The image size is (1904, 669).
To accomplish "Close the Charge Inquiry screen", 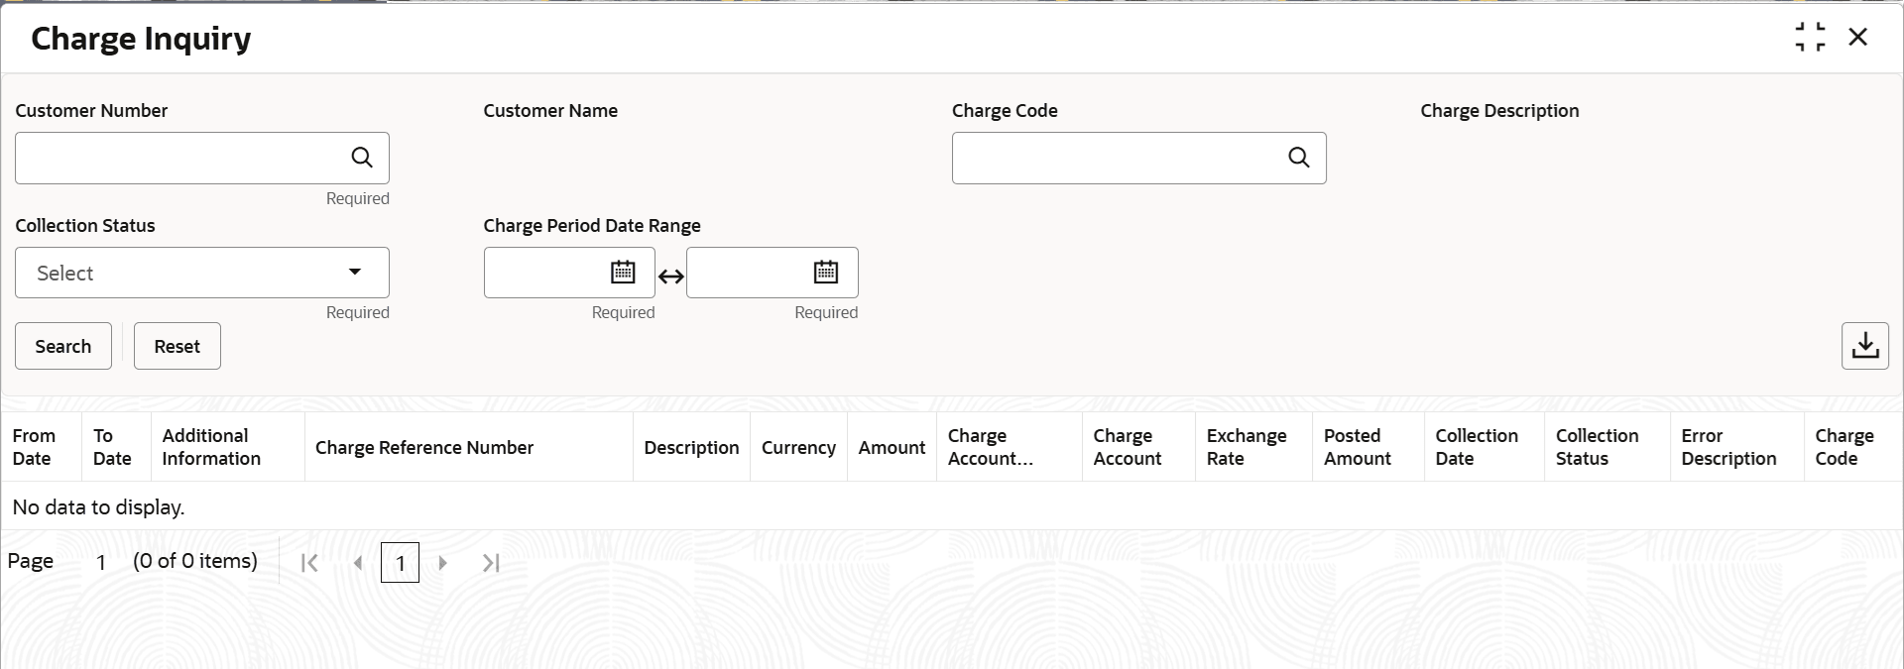I will [x=1858, y=38].
